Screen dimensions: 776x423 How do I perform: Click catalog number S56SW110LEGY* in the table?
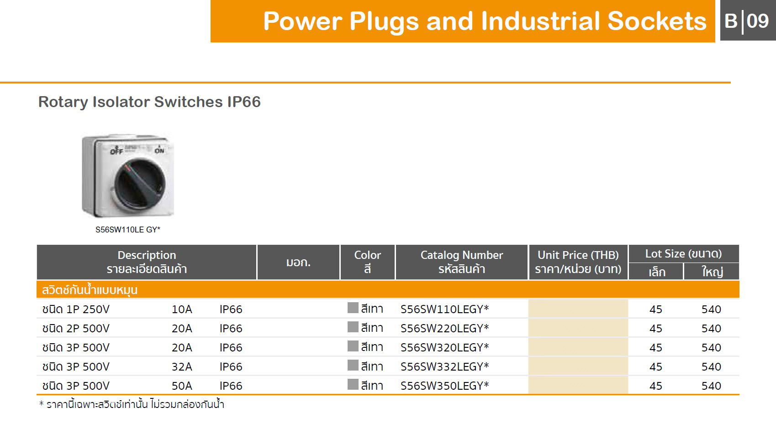[444, 310]
